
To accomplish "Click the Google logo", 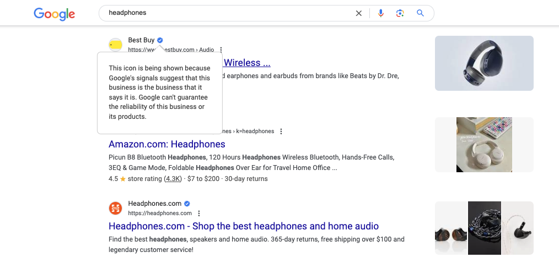I will pos(54,14).
